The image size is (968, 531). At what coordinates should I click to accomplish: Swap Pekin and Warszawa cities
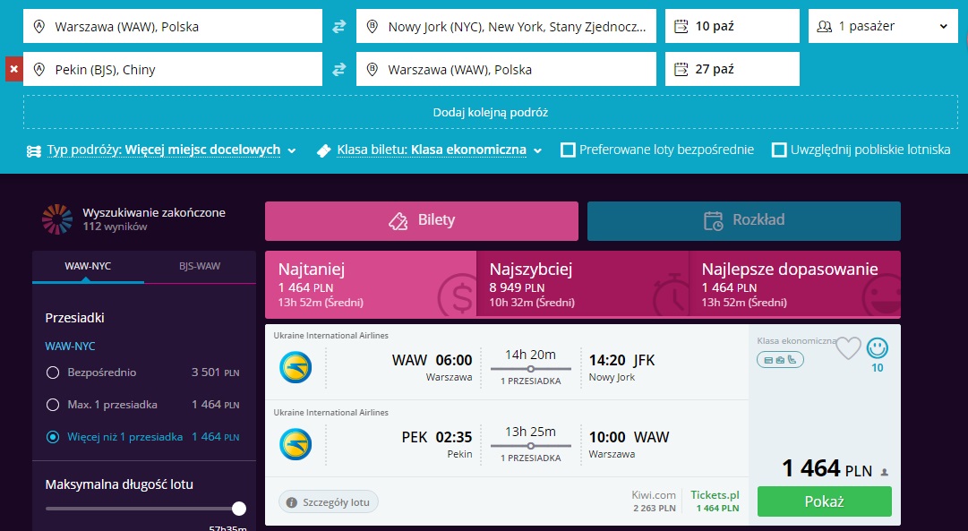pyautogui.click(x=338, y=70)
